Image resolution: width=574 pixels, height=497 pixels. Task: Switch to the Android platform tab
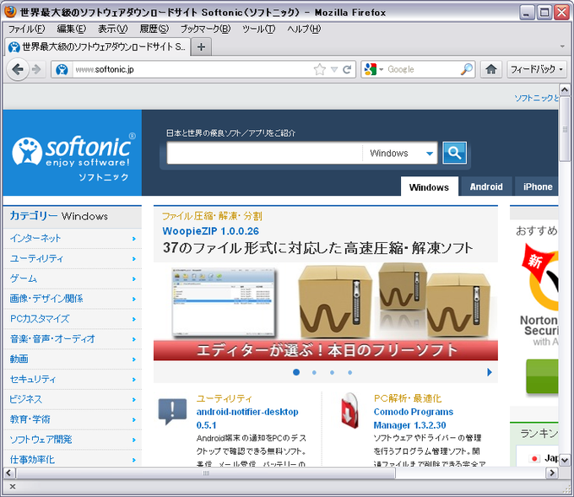point(486,187)
